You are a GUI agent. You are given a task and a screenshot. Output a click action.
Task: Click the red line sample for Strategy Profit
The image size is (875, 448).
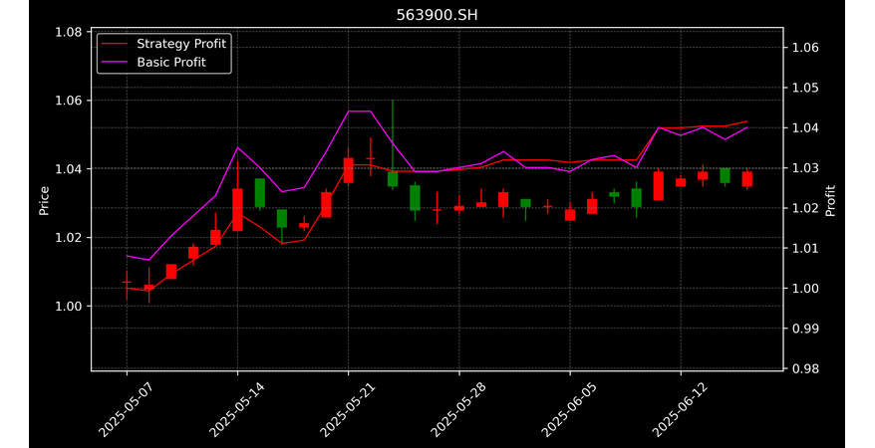pos(115,44)
